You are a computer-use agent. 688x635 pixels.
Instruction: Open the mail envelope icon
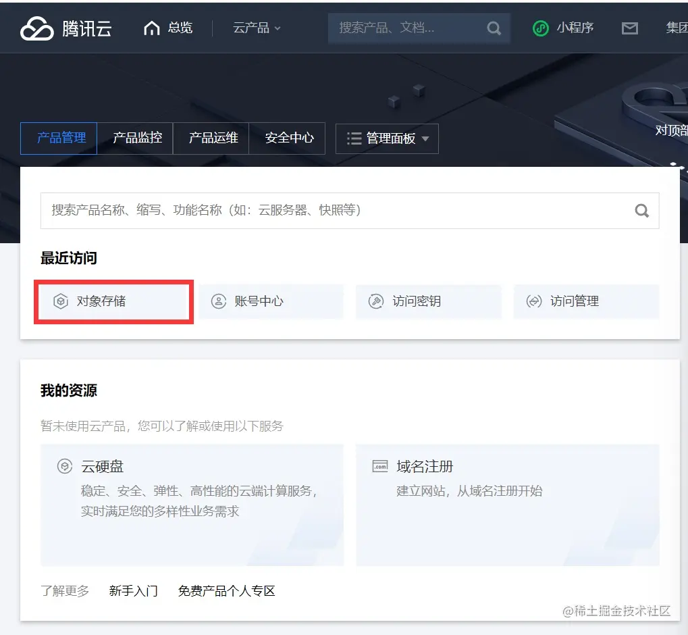[x=630, y=28]
